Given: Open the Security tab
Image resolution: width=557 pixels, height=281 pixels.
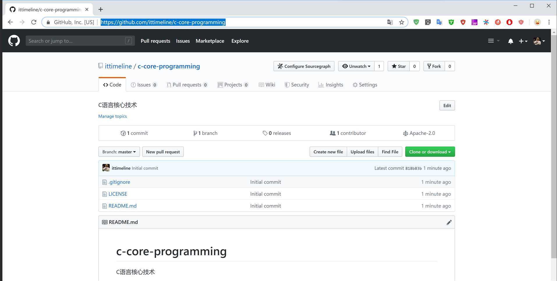Looking at the screenshot, I should pyautogui.click(x=297, y=85).
